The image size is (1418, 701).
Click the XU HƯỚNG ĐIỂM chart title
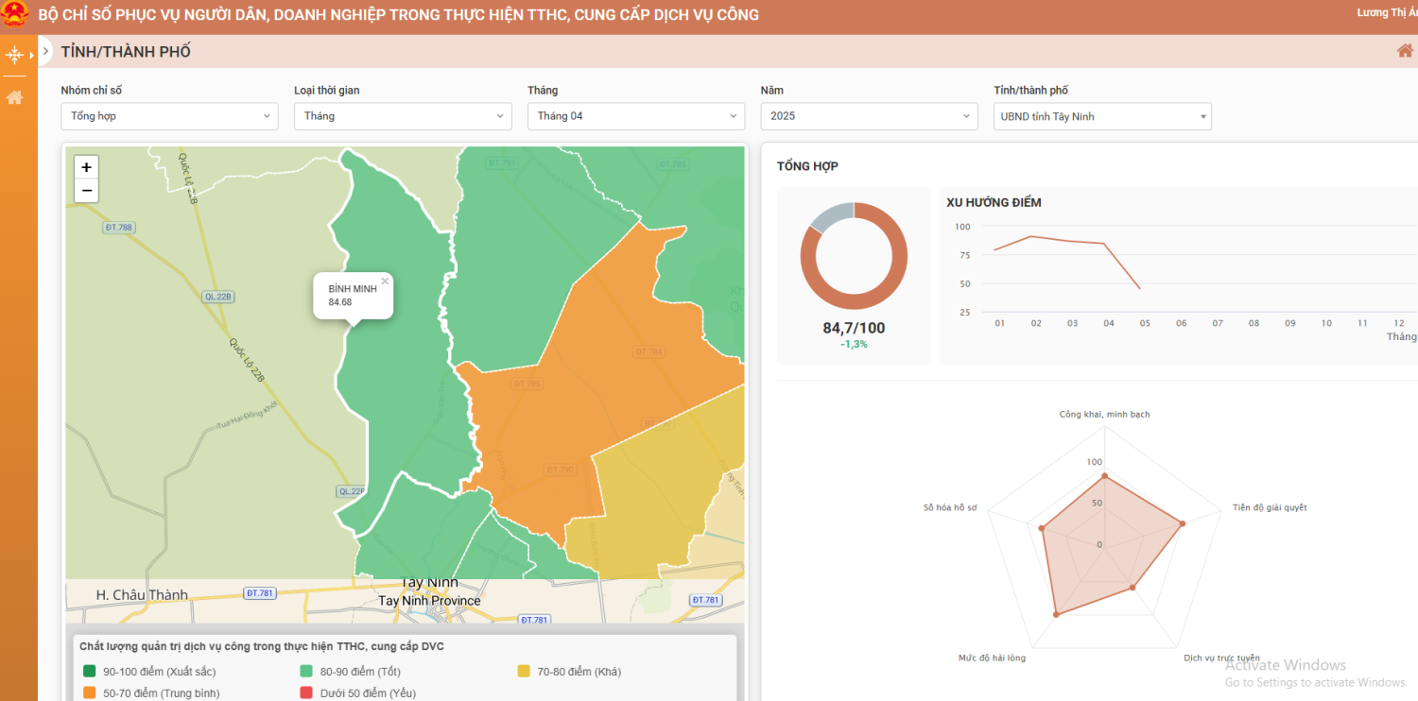(994, 203)
